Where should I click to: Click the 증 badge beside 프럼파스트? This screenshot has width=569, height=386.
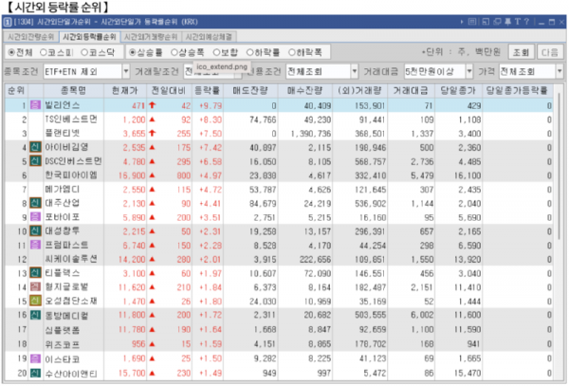35,245
